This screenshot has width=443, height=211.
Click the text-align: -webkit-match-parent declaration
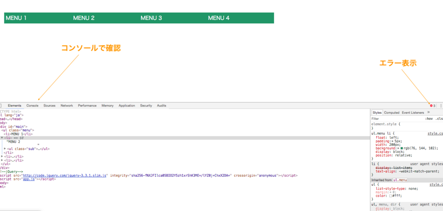408,171
